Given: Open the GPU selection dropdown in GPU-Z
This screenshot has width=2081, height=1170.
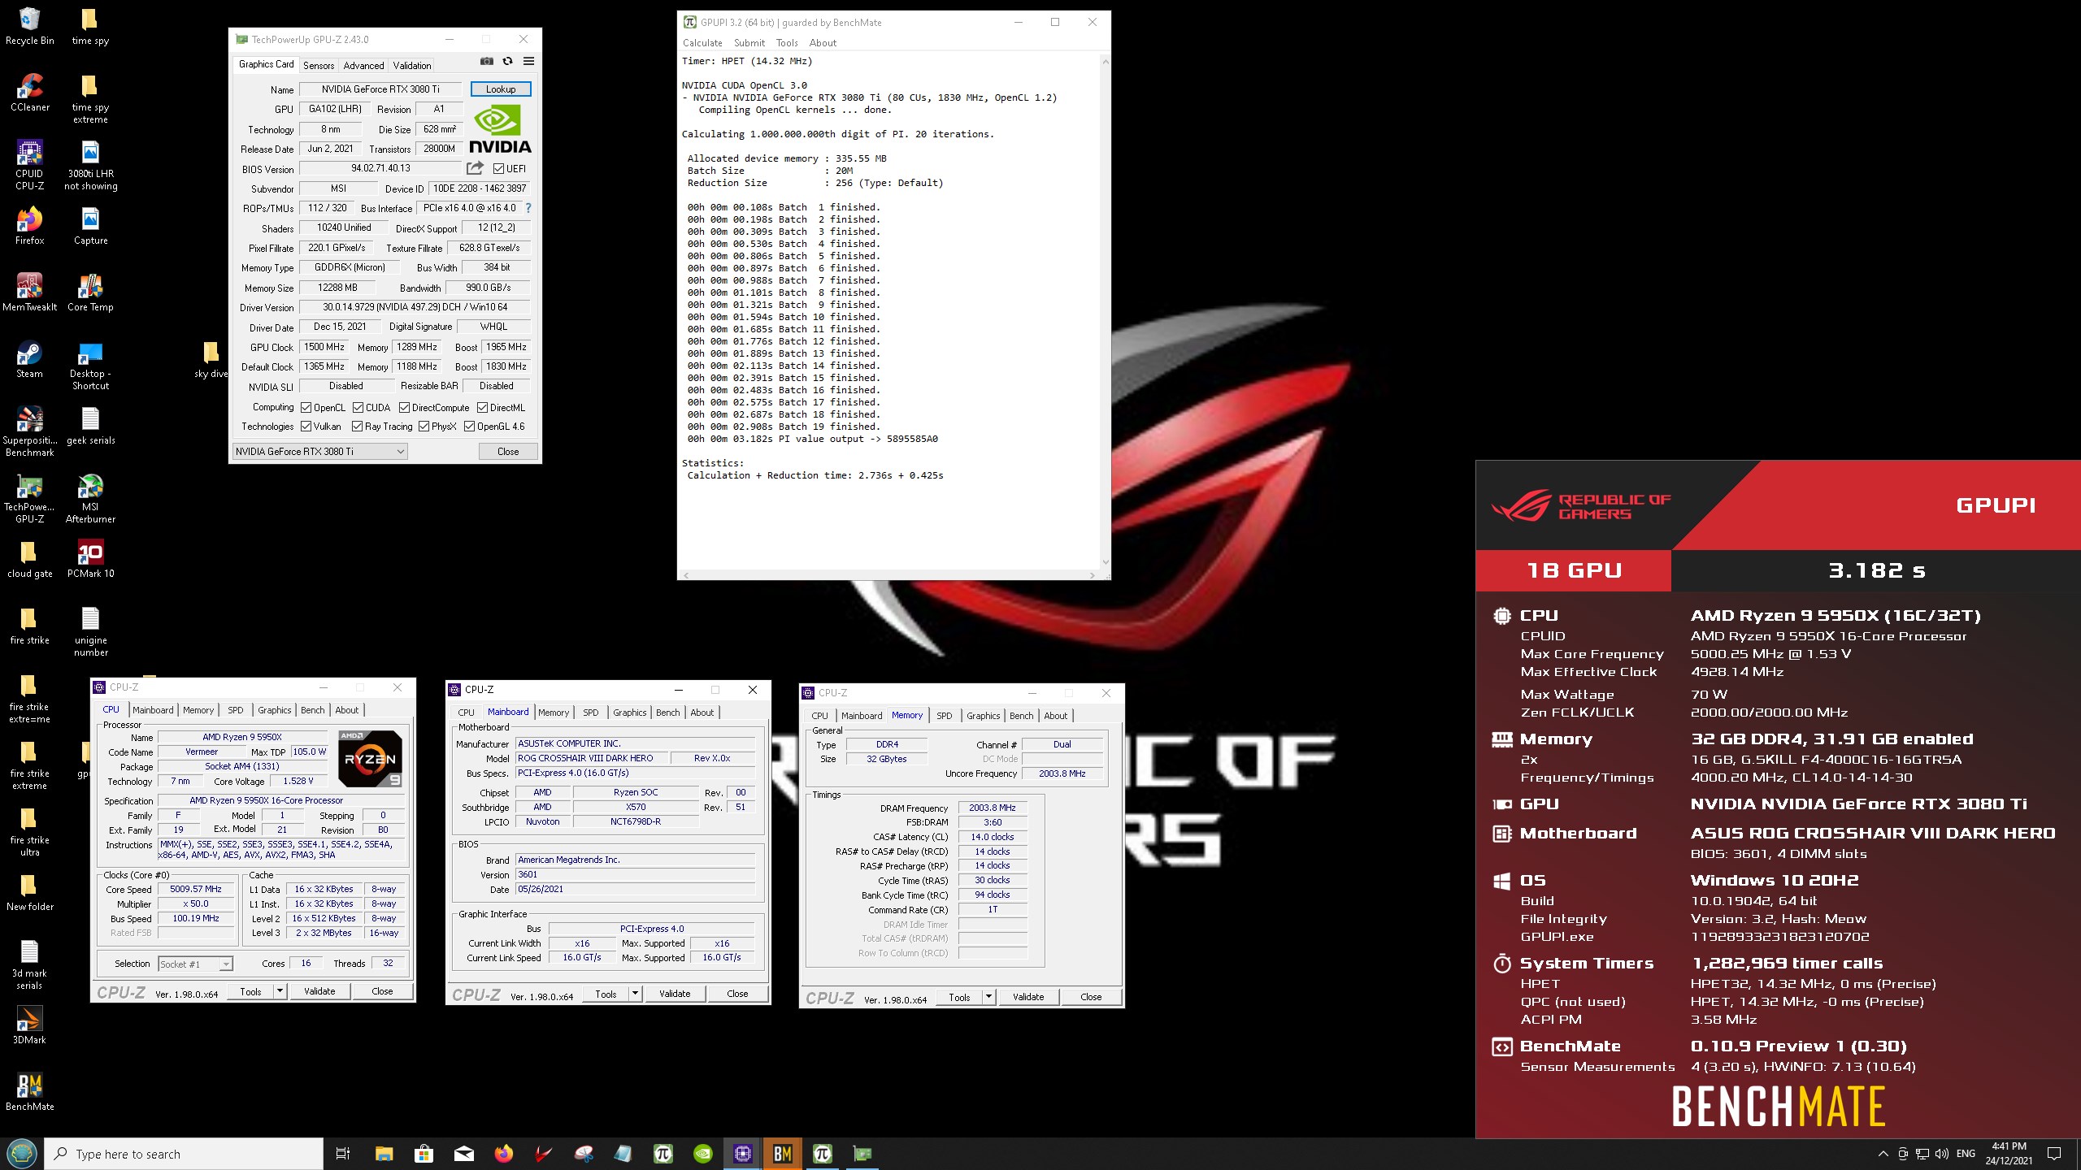Looking at the screenshot, I should [319, 452].
